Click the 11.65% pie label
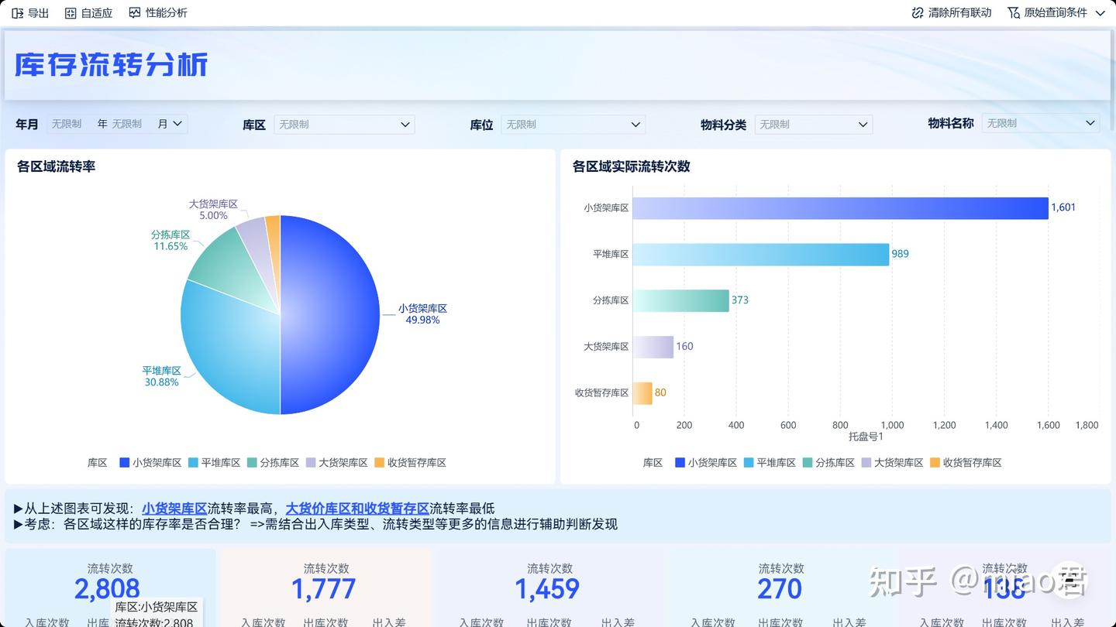The image size is (1116, 627). 170,246
